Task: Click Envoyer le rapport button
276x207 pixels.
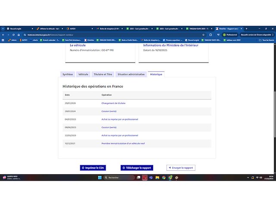Action: [x=181, y=168]
